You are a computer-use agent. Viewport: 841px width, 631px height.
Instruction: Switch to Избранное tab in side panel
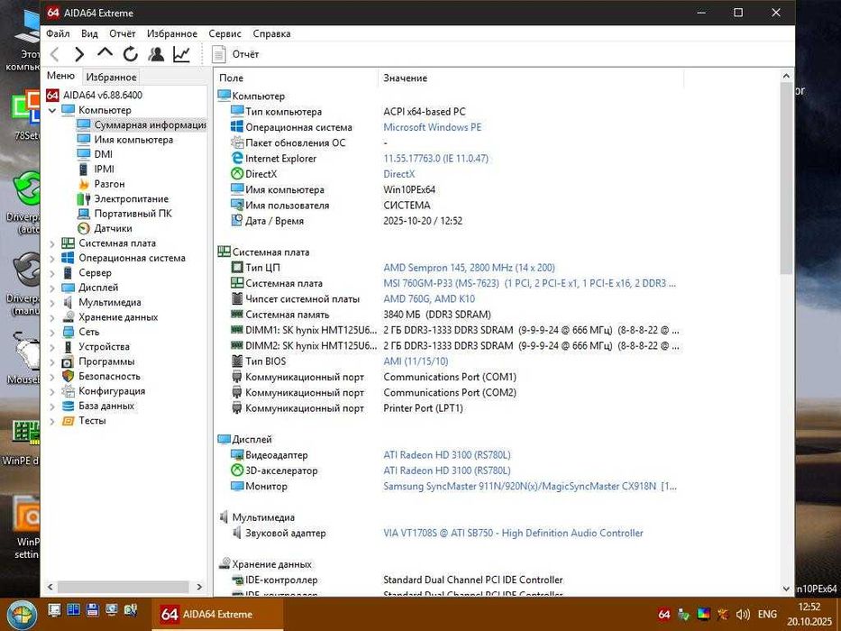(x=111, y=77)
